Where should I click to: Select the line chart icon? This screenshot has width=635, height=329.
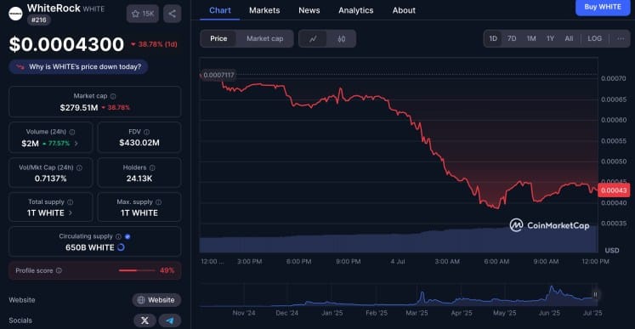(313, 39)
